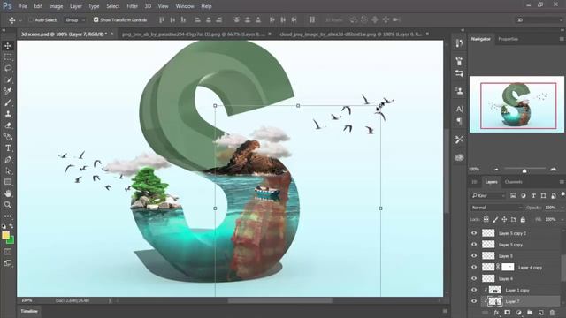Hide Layer 4 via its eye icon
Screen dimensions: 566x318
(x=474, y=279)
